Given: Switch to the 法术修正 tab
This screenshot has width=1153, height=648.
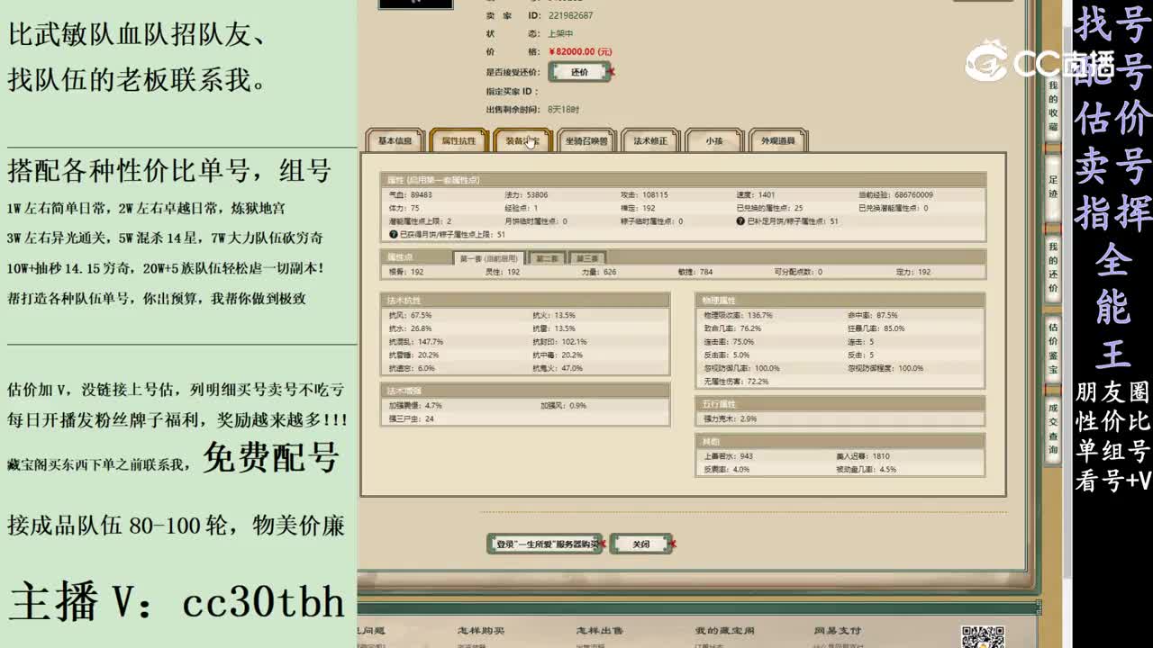Looking at the screenshot, I should [x=650, y=141].
